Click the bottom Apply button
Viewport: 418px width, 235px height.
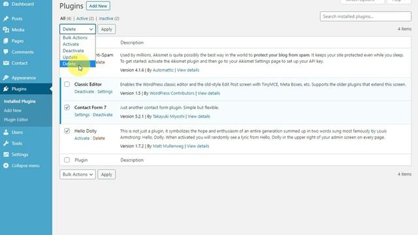pos(106,174)
